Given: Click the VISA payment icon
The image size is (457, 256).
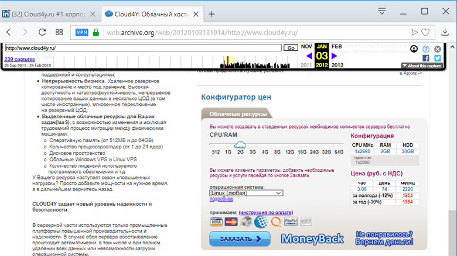Looking at the screenshot, I should (x=216, y=222).
